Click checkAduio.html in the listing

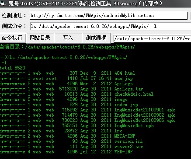pyautogui.click(x=134, y=94)
